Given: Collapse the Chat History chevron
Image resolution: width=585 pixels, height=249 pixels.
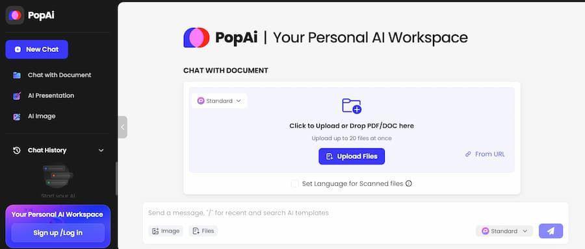Looking at the screenshot, I should click(x=101, y=150).
